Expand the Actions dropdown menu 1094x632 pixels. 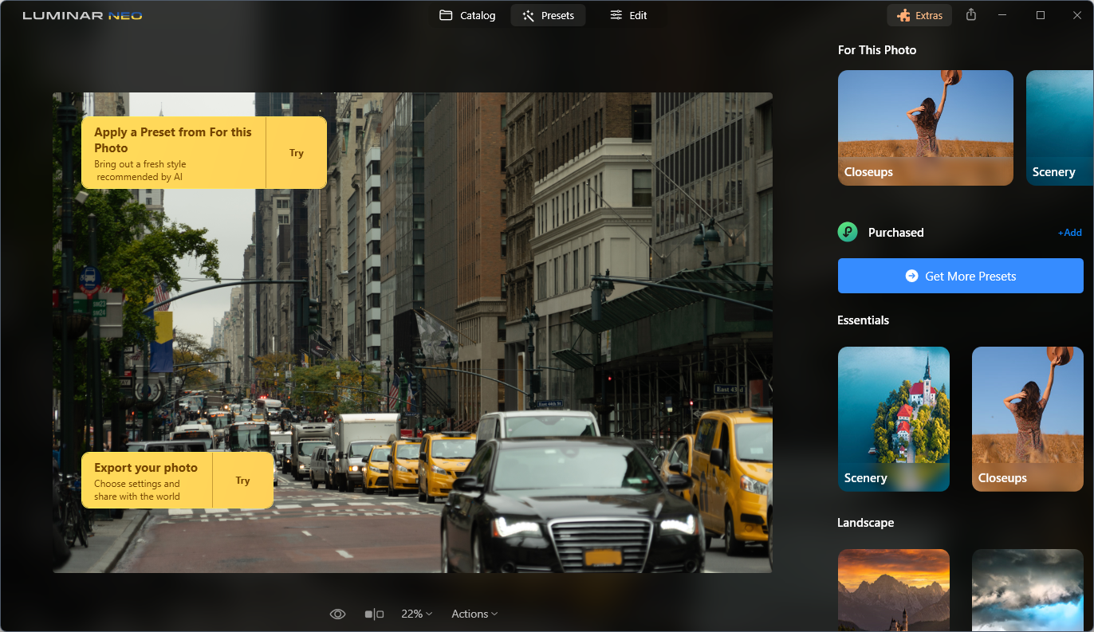tap(474, 614)
